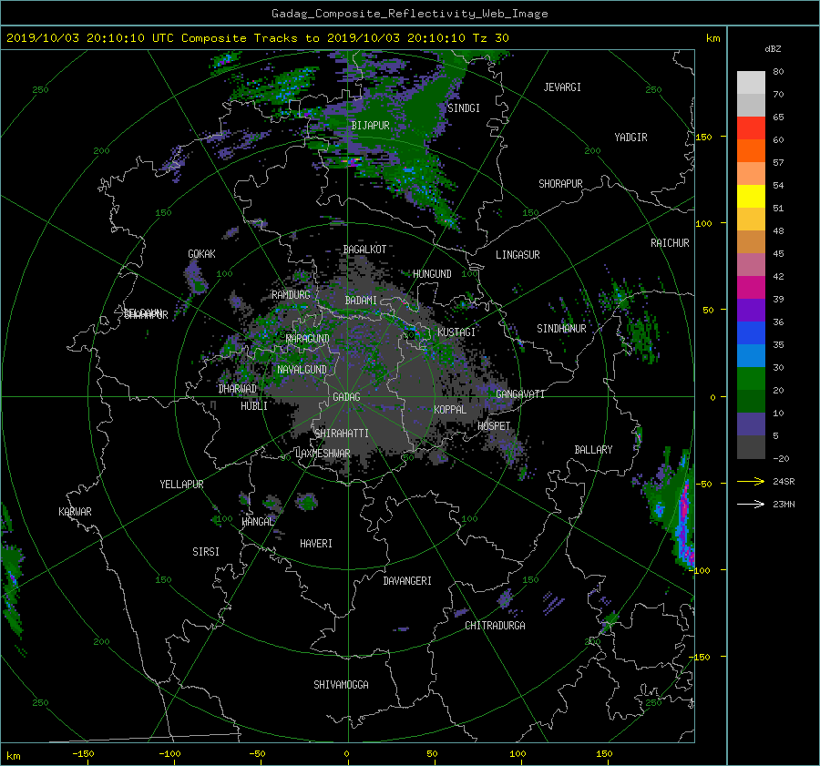The image size is (820, 766).
Task: Click the red 65 dBZ legend swatch
Action: click(751, 128)
